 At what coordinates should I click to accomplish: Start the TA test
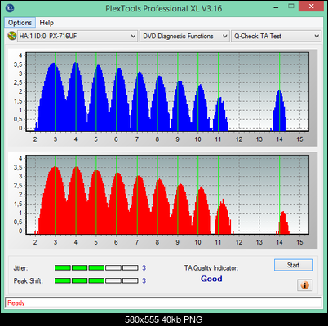tap(294, 265)
